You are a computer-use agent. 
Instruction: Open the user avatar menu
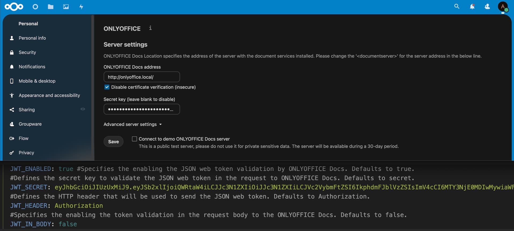503,7
